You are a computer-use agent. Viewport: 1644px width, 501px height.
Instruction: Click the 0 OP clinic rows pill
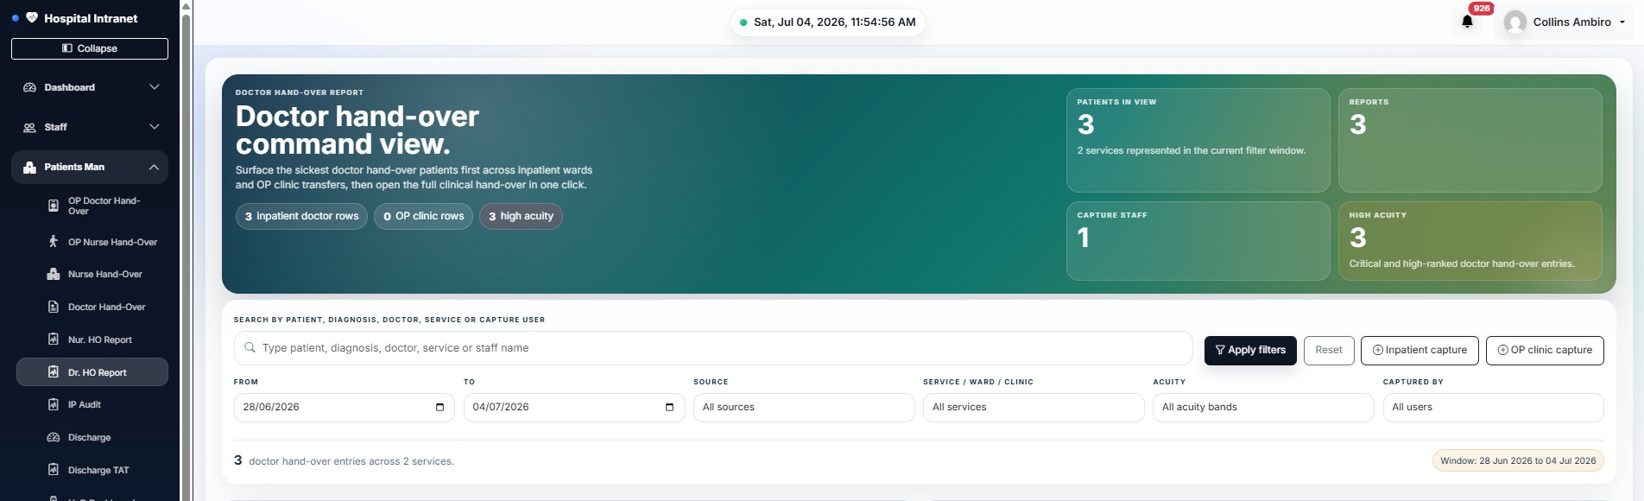click(x=423, y=216)
